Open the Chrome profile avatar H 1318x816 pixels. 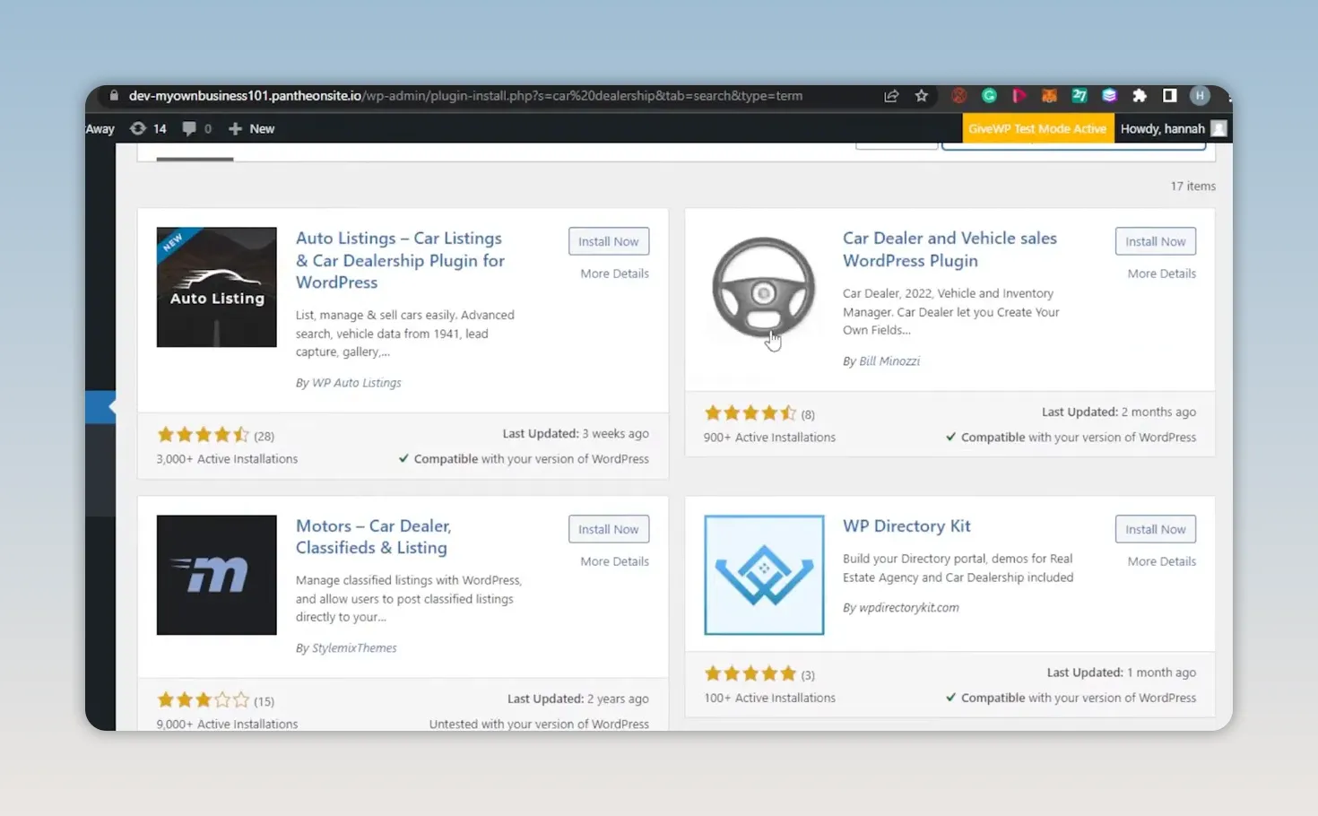[1200, 96]
